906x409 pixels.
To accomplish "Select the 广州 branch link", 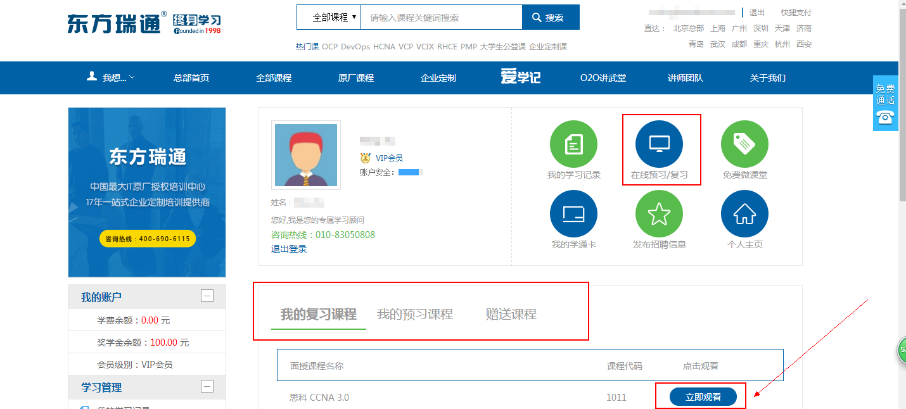I will pyautogui.click(x=739, y=28).
